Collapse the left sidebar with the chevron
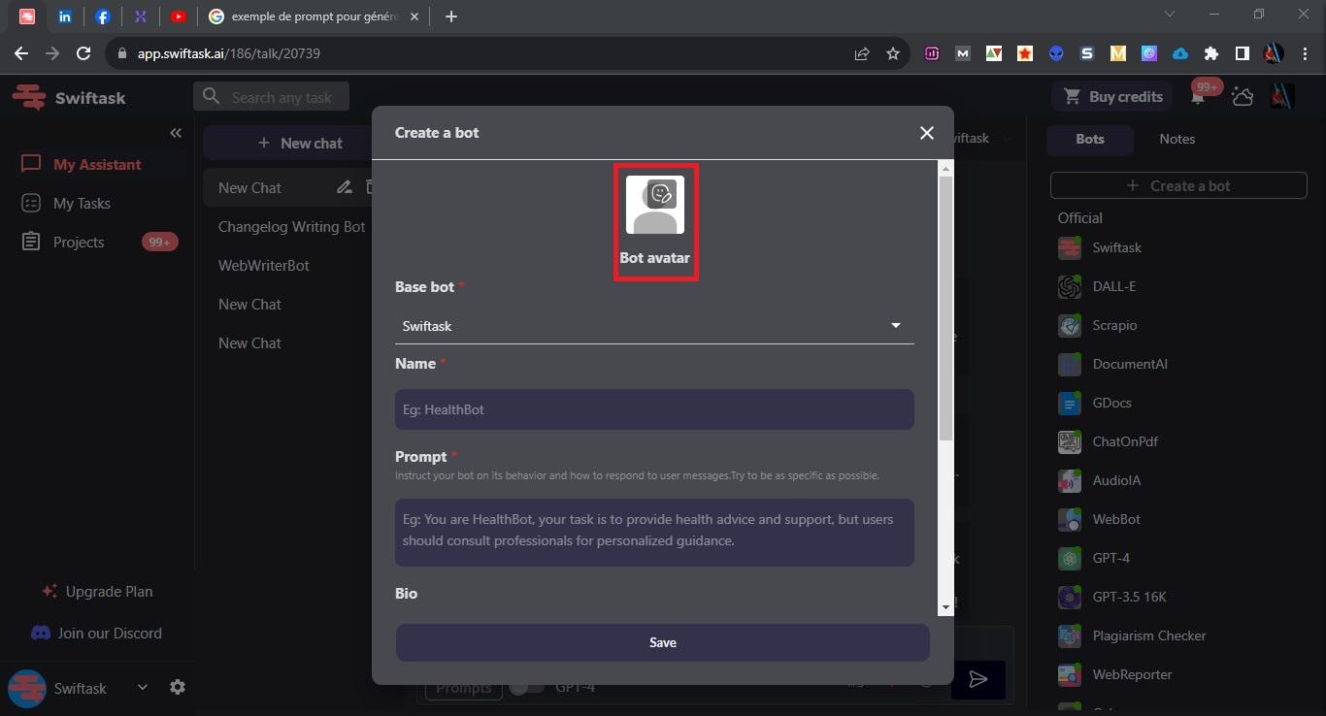1326x716 pixels. tap(177, 133)
